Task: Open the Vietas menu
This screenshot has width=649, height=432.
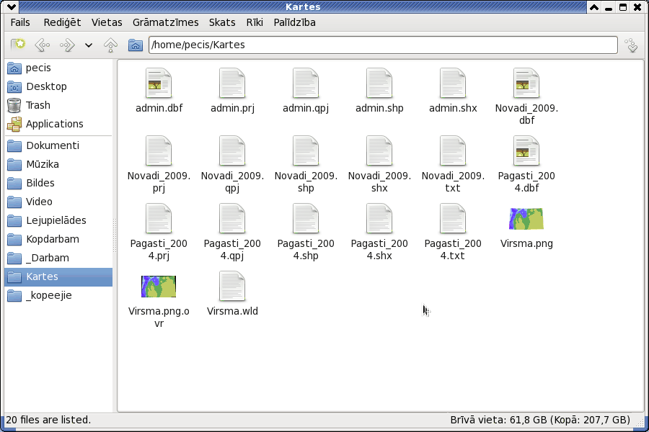Action: point(107,22)
